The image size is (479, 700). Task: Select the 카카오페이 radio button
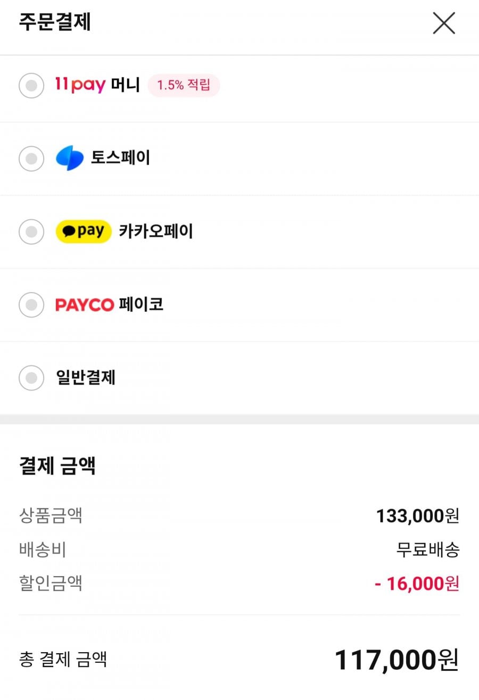31,232
